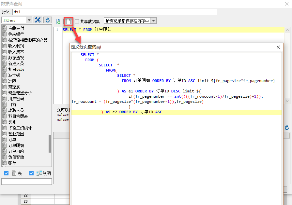This screenshot has width=292, height=205.
Task: Click SQL editor scroll-down arrow
Action: click(x=287, y=101)
